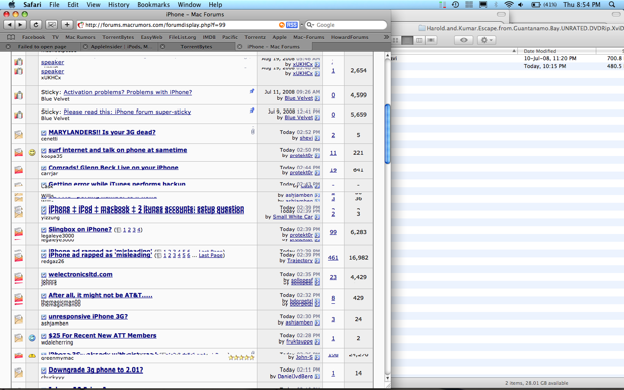Open Google search engine dropdown
The height and width of the screenshot is (390, 624).
pos(310,25)
